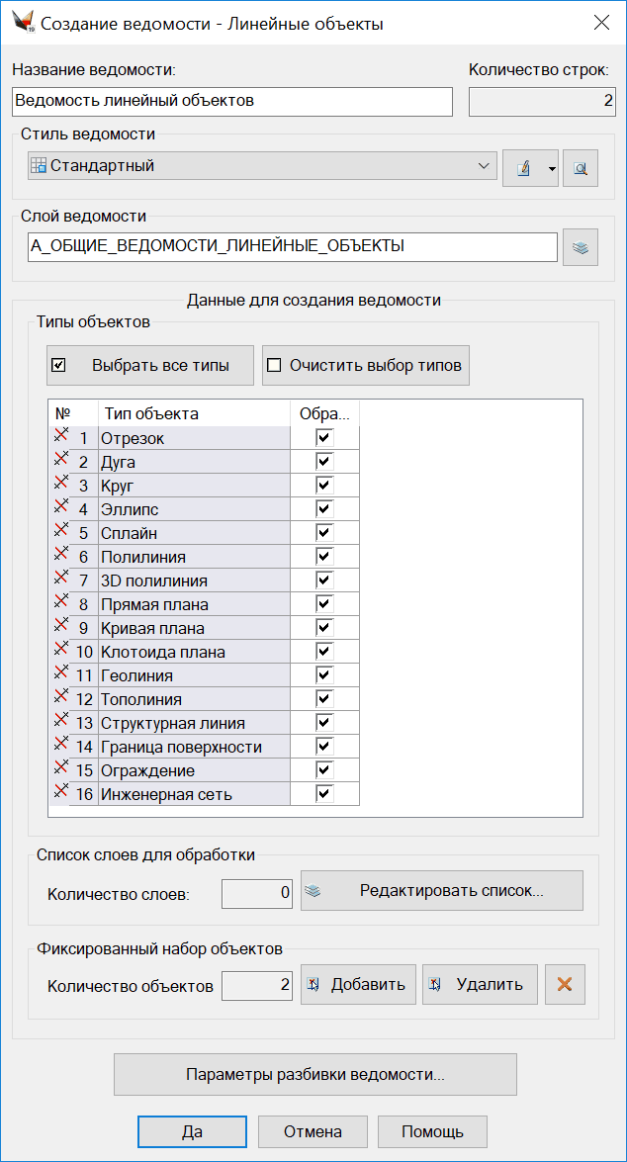Viewport: 627px width, 1162px height.
Task: Click the application logo in the title bar
Action: (24, 22)
